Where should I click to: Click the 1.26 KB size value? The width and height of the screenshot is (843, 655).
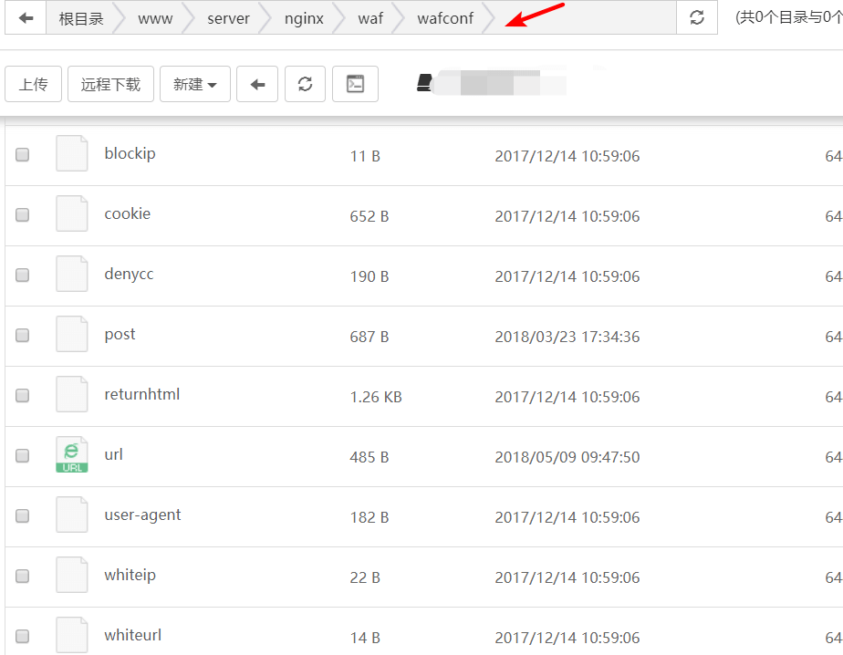point(376,397)
